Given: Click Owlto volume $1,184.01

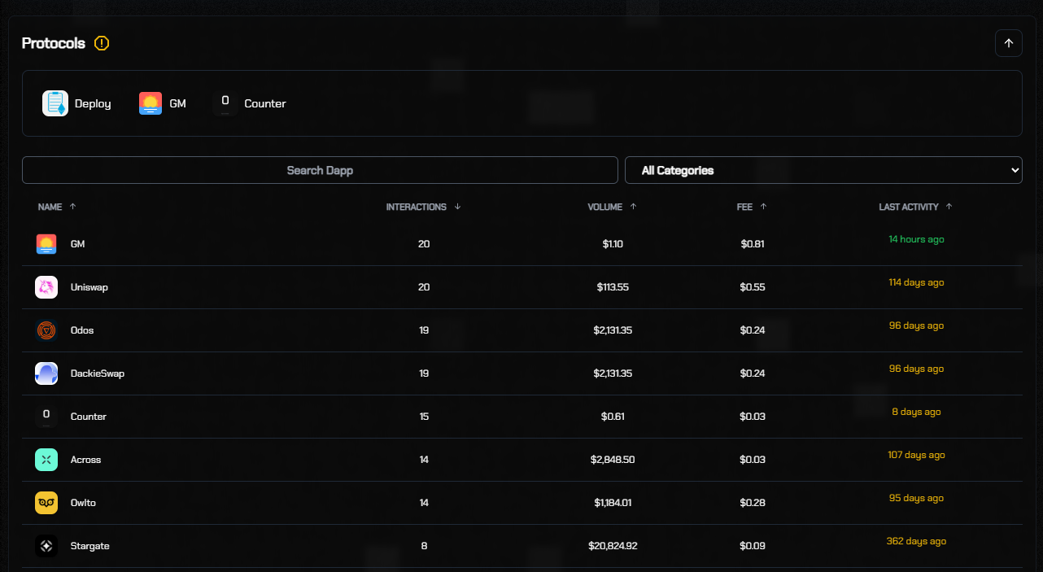Looking at the screenshot, I should click(x=613, y=503).
